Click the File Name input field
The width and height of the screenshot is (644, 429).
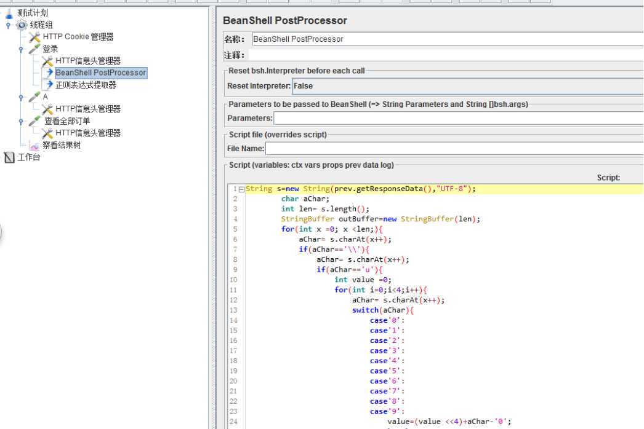tap(454, 149)
